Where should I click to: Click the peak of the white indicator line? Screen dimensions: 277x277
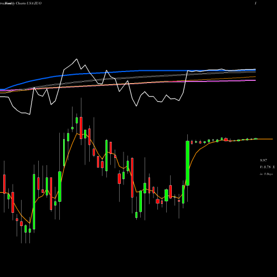[76, 59]
